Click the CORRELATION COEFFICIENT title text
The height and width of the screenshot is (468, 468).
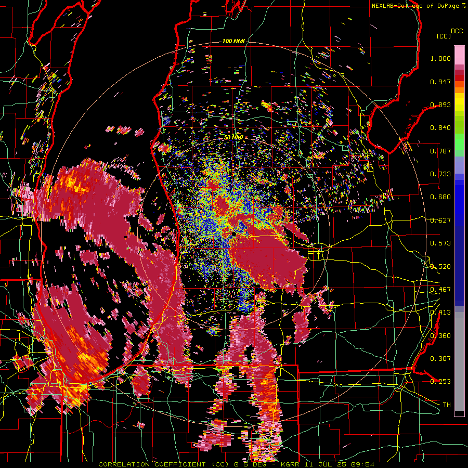coord(151,464)
